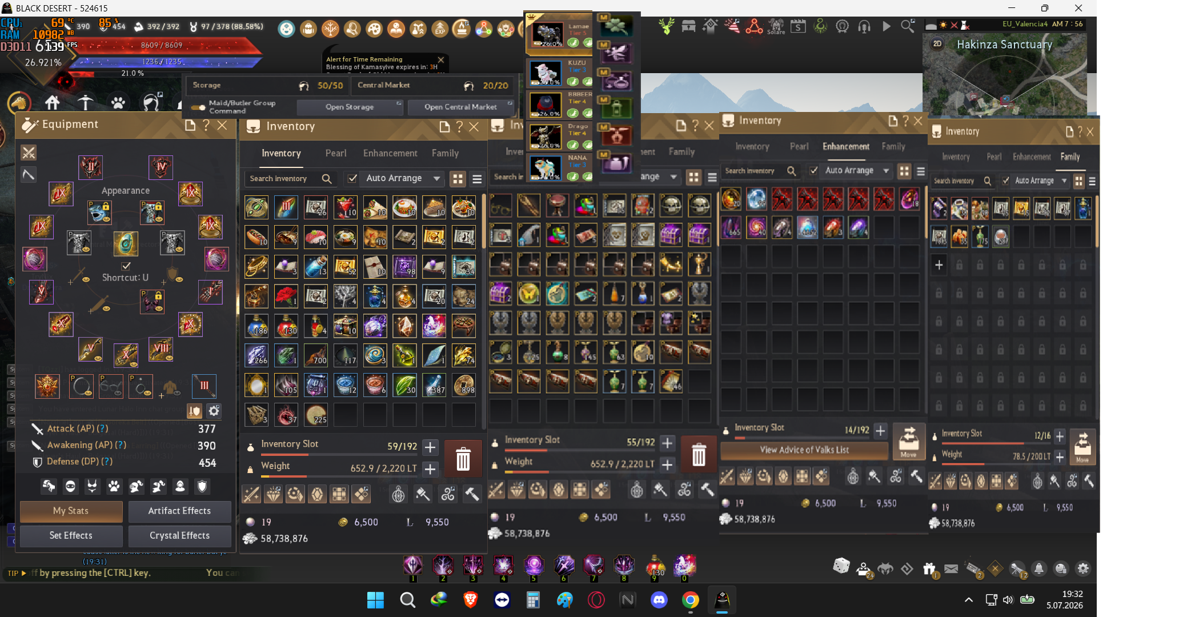Click View Advice of Valks List button
Viewport: 1195px width, 617px height.
804,450
